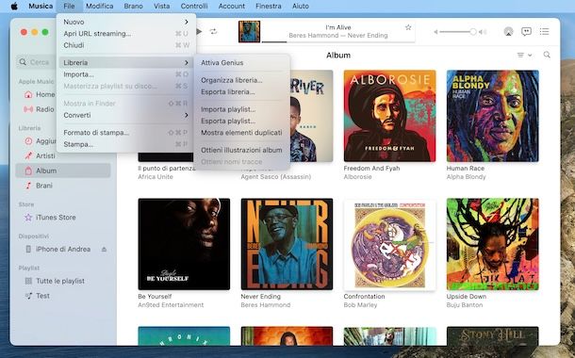Image resolution: width=575 pixels, height=358 pixels.
Task: Choose Formato di stampa
Action: click(126, 133)
